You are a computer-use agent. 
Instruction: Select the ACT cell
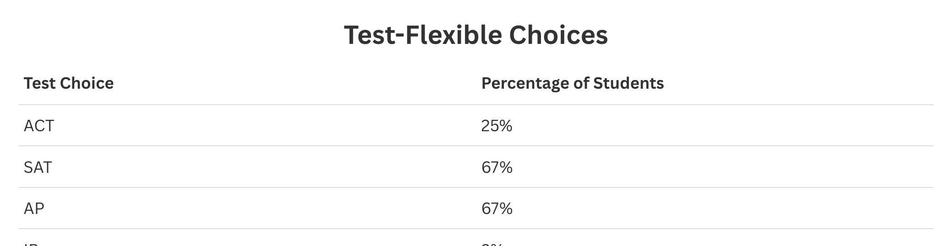coord(39,126)
